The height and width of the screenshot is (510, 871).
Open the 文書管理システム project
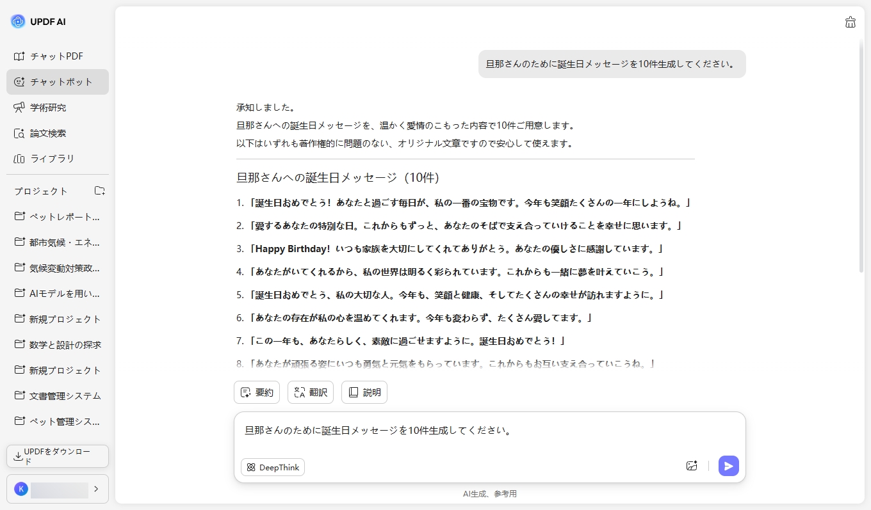coord(58,395)
